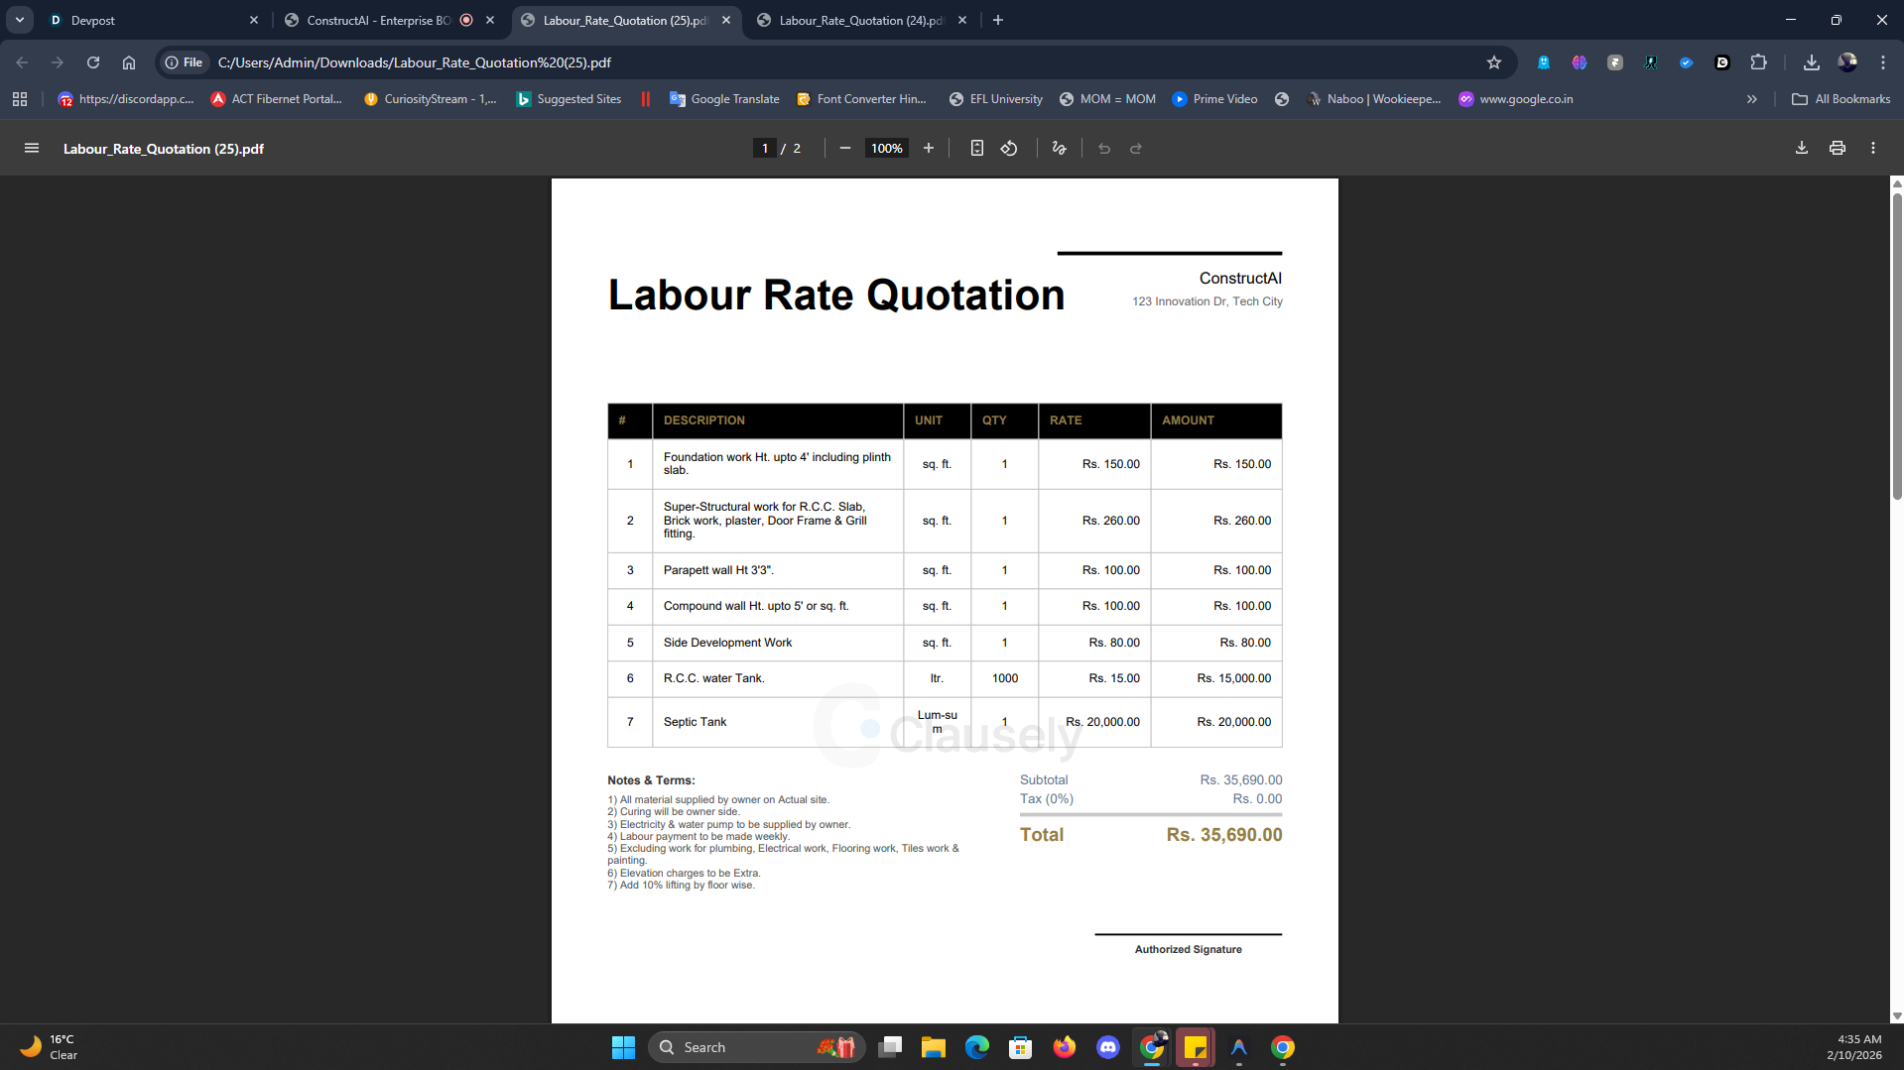Bookmark this page with star icon

tap(1494, 62)
